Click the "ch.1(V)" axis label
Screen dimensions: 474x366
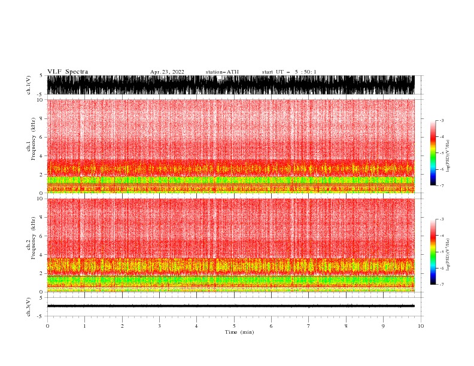pos(29,85)
